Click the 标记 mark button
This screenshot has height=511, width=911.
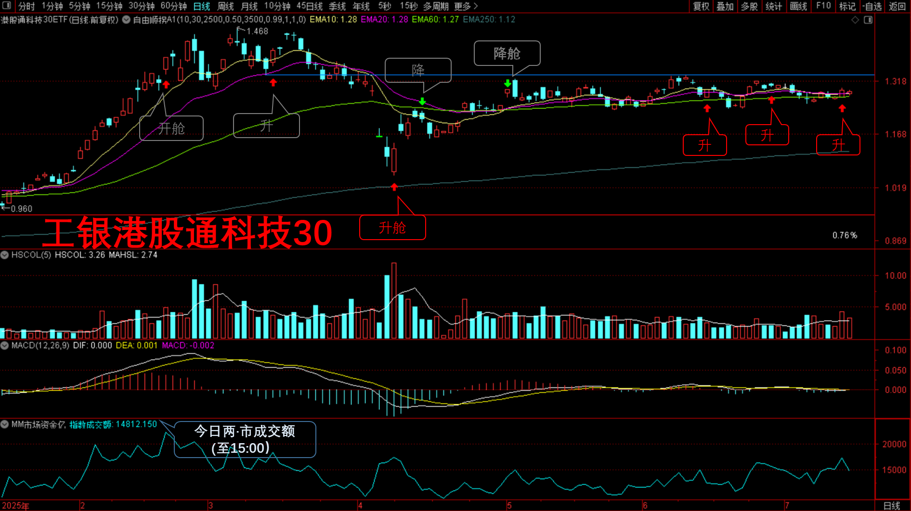click(x=847, y=6)
